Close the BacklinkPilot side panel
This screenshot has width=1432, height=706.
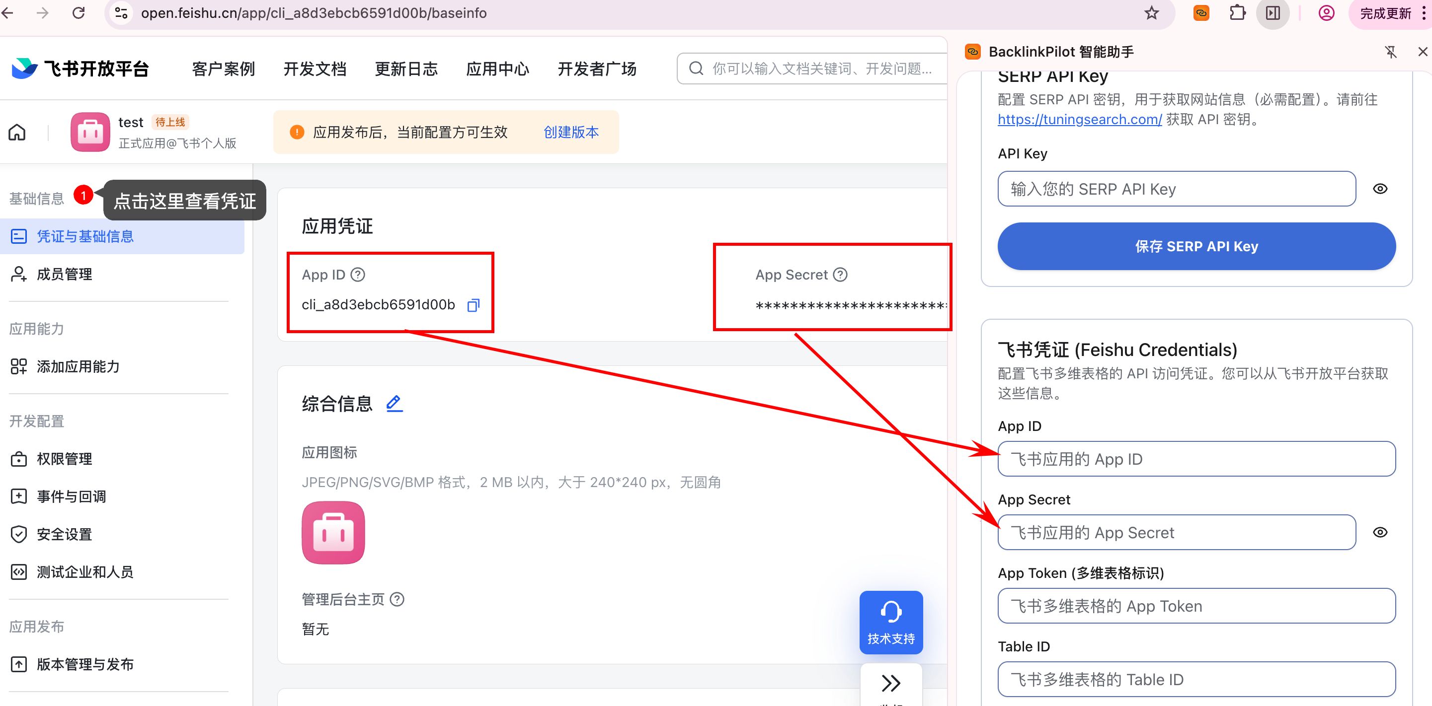coord(1423,52)
